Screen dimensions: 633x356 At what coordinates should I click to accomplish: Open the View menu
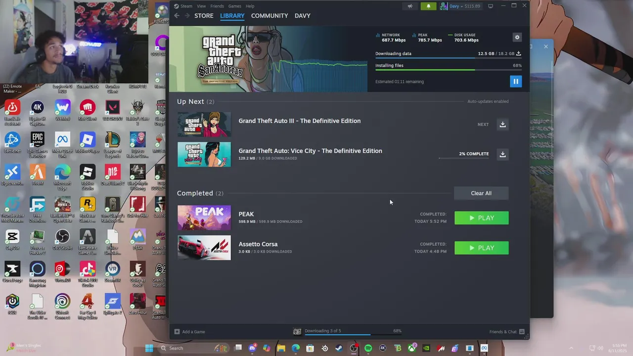[201, 6]
